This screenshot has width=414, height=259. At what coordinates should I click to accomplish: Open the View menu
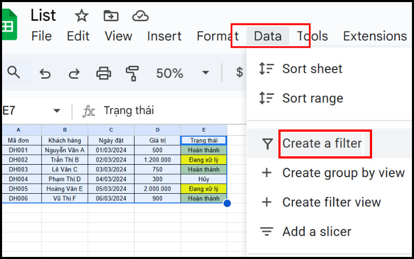tap(119, 36)
